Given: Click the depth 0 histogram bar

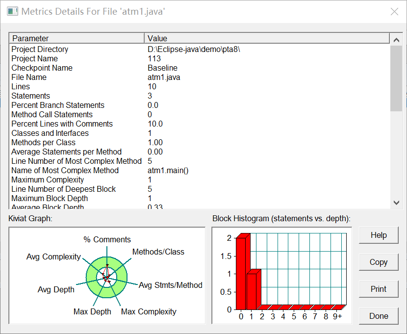Looking at the screenshot, I should (242, 273).
